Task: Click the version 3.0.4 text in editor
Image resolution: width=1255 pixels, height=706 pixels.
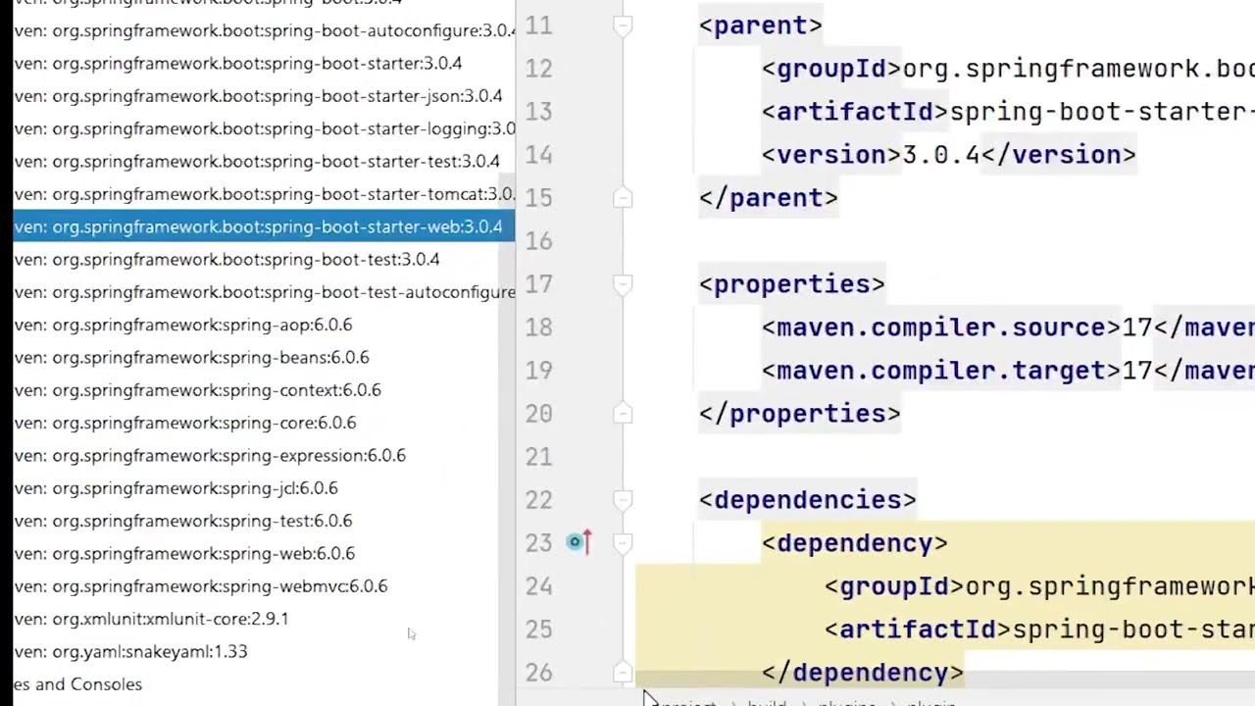Action: tap(941, 155)
